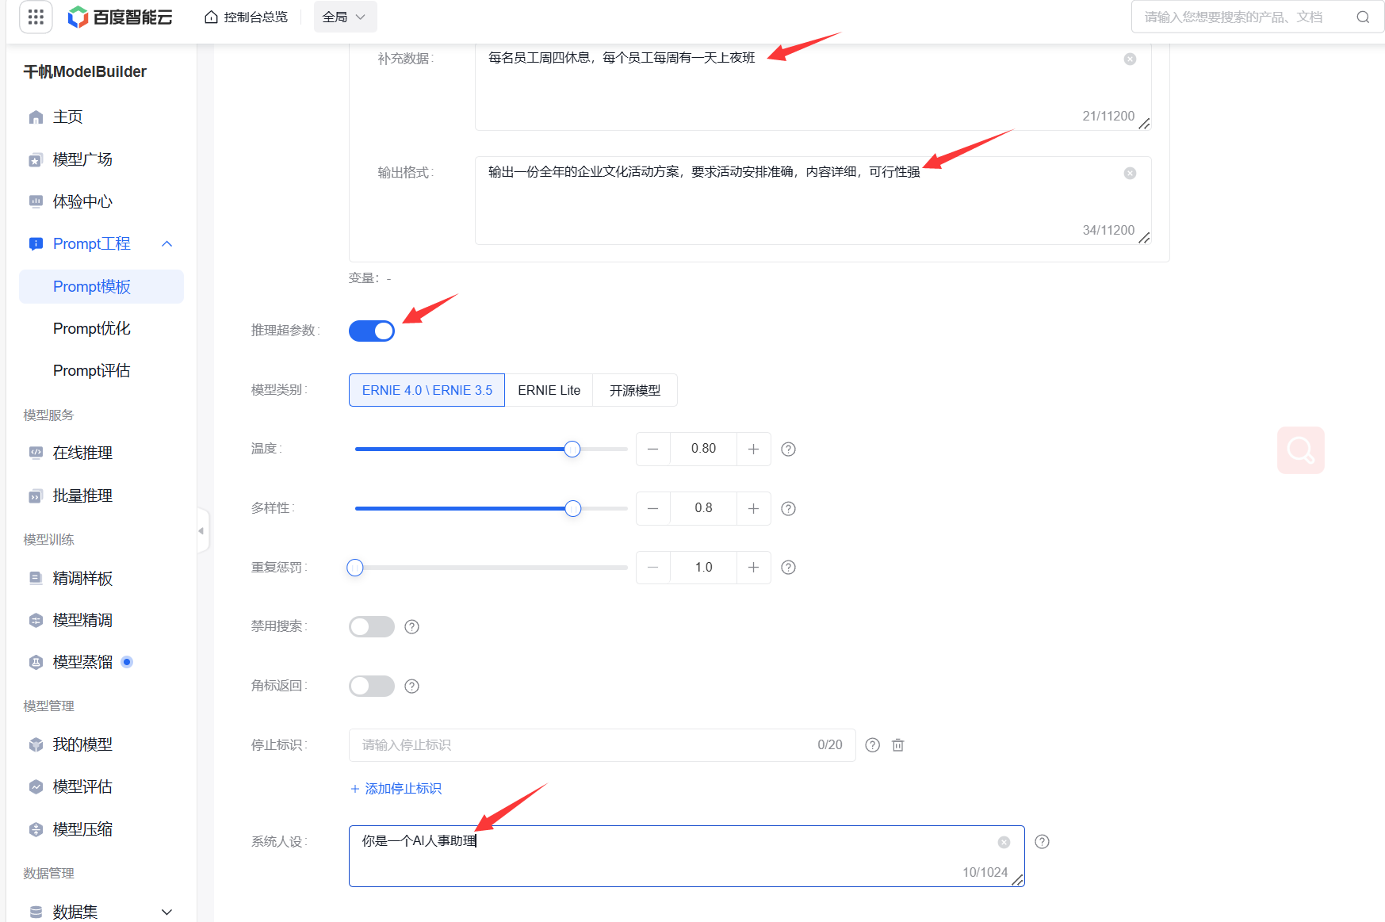1385x922 pixels.
Task: Click the 模型精调 icon
Action: (36, 620)
